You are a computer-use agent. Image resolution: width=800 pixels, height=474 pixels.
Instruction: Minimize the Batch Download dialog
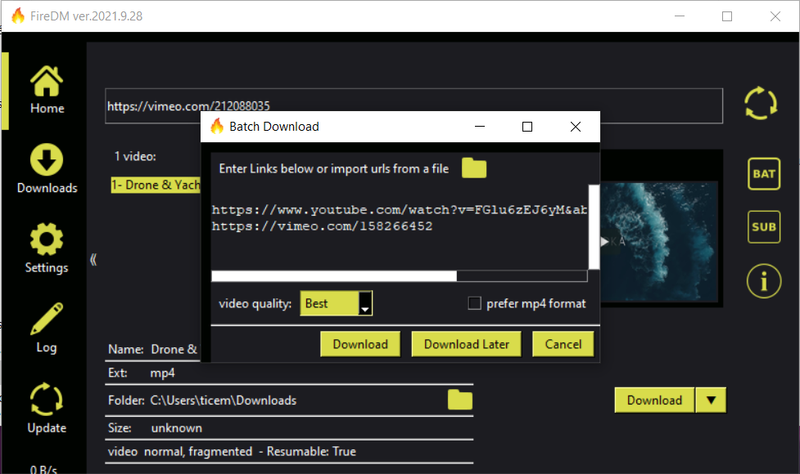480,127
